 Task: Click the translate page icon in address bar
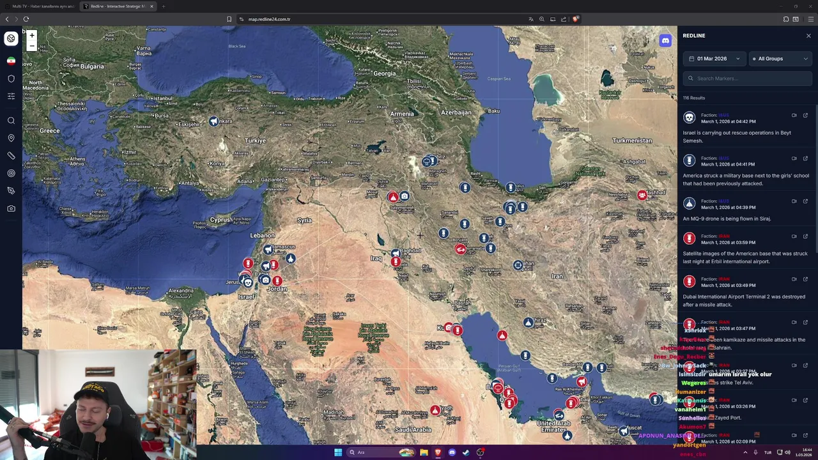tap(530, 19)
